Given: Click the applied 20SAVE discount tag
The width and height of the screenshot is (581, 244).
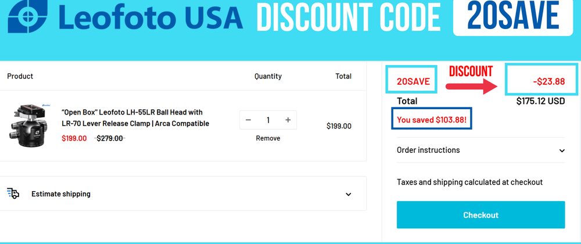Looking at the screenshot, I should pos(413,81).
